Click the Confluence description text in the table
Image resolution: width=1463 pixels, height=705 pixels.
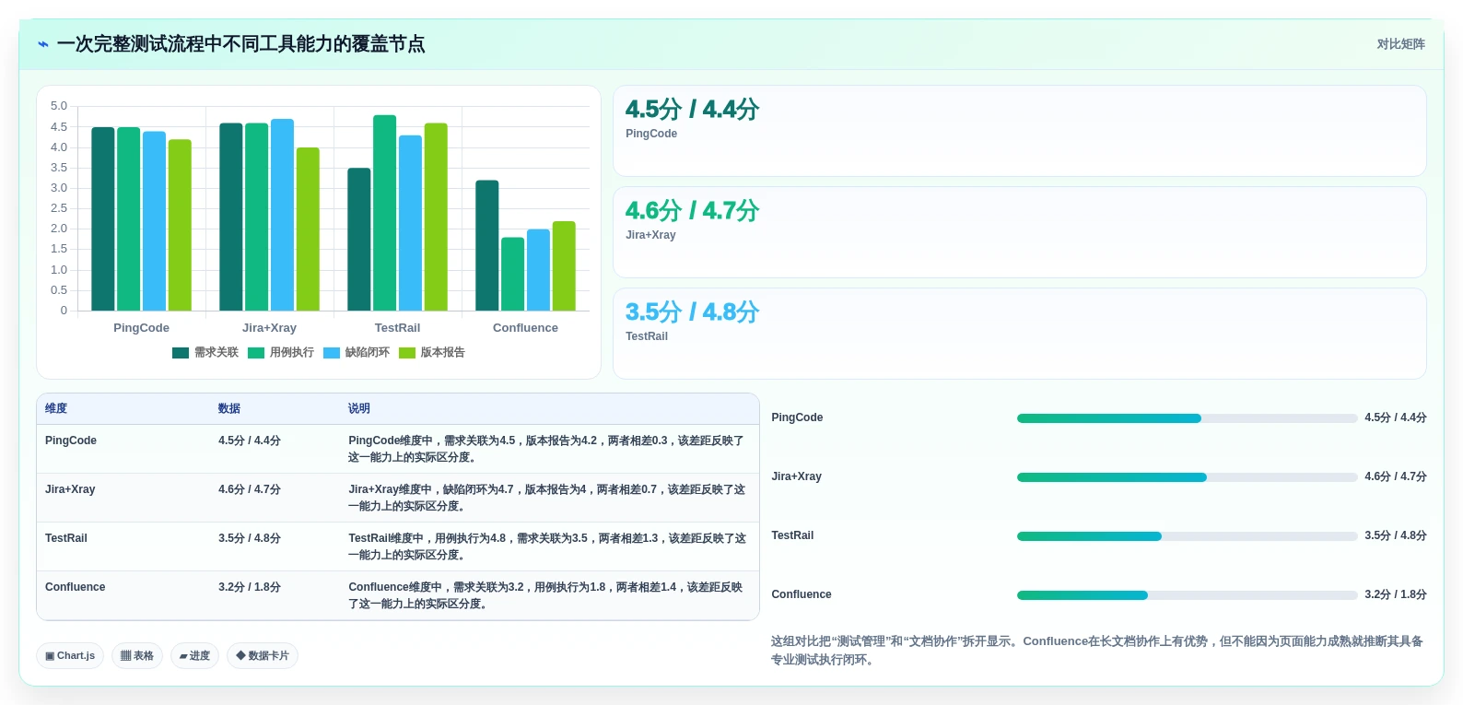point(546,595)
